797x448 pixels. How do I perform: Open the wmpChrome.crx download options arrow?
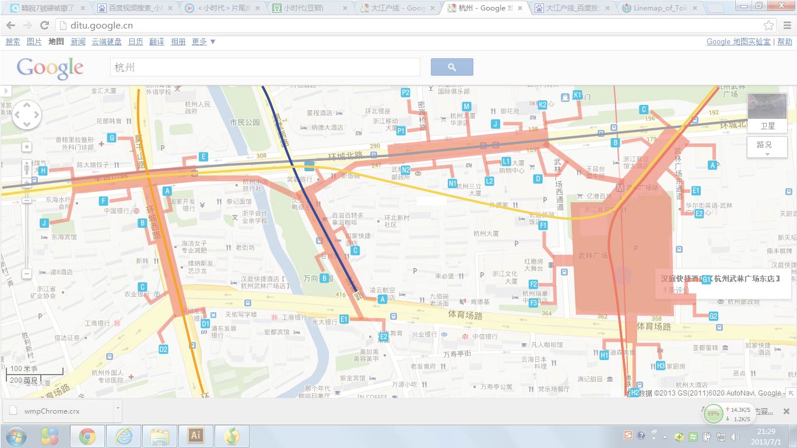[x=117, y=411]
